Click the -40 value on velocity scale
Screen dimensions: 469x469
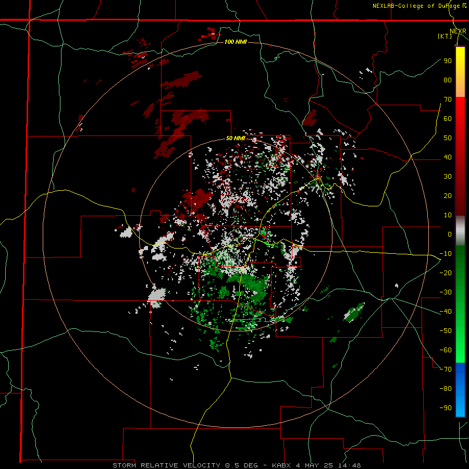(x=446, y=312)
